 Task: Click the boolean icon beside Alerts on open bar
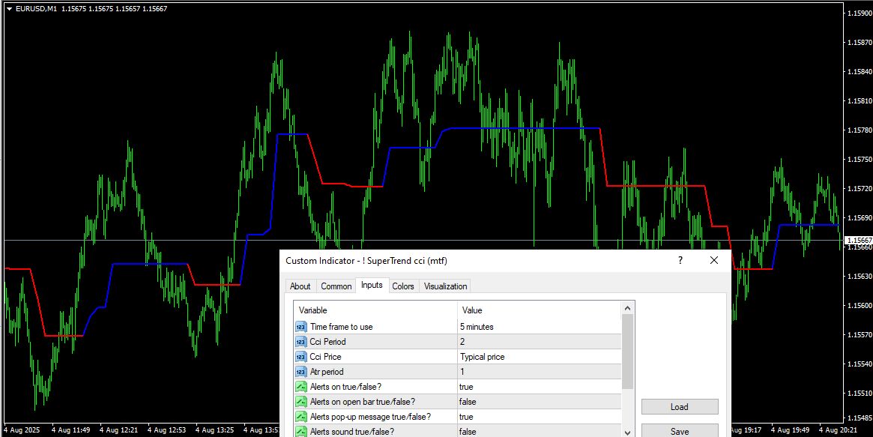[x=301, y=402]
